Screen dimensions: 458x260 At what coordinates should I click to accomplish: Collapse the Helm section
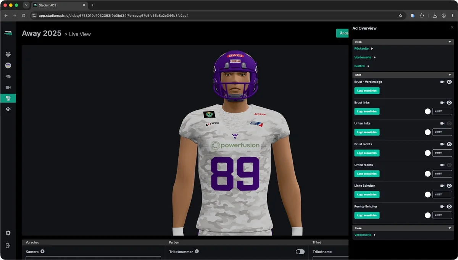tap(450, 42)
